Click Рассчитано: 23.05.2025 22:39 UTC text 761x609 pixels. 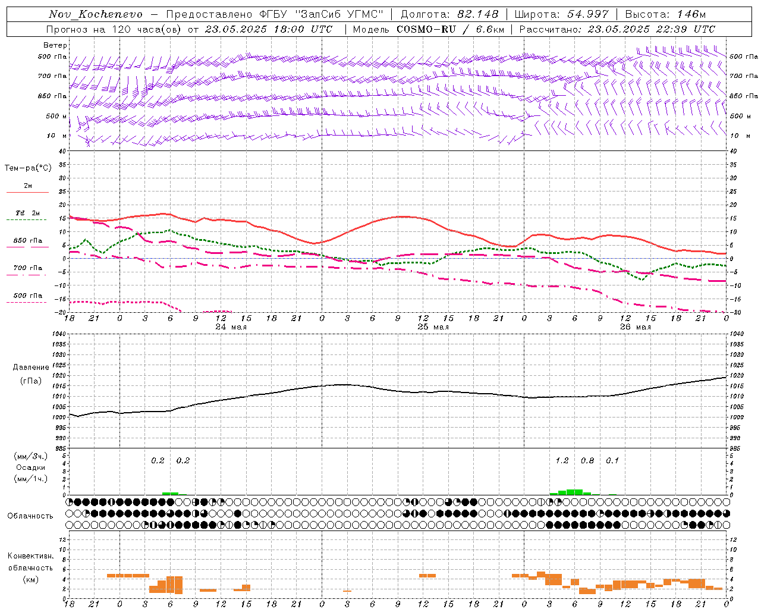(617, 29)
